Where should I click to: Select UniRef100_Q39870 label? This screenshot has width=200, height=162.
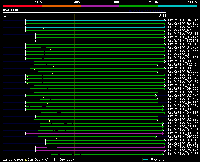pyautogui.click(x=183, y=75)
